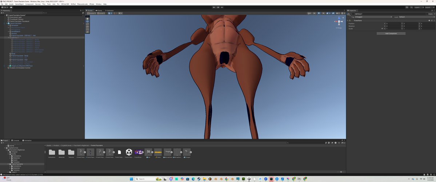436x182 pixels.
Task: Click the Windows Start button
Action: point(131,179)
